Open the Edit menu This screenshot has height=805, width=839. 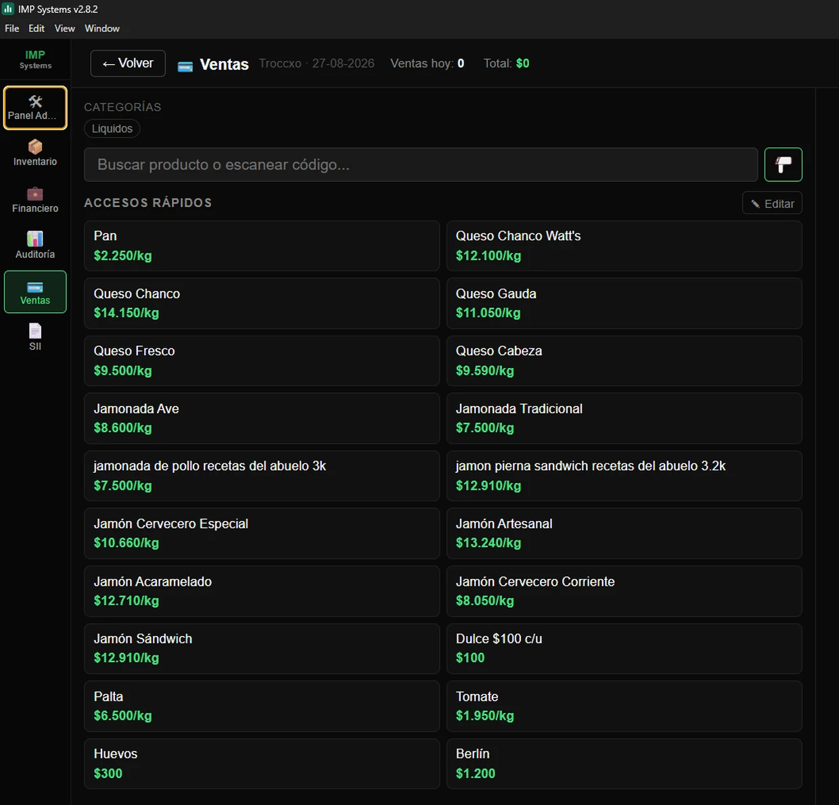coord(37,28)
